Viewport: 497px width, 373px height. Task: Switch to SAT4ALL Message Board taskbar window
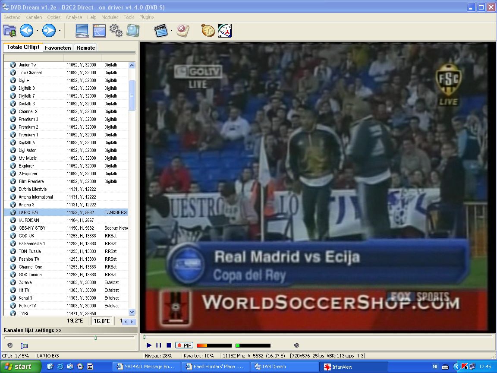coord(146,367)
